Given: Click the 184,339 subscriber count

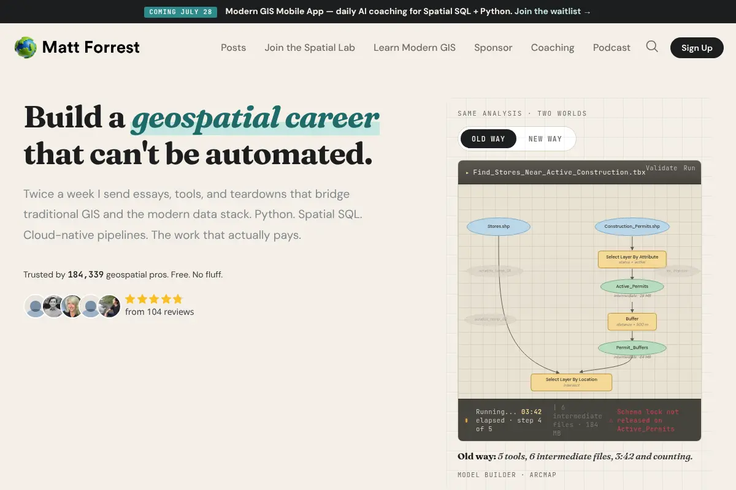Looking at the screenshot, I should tap(86, 274).
